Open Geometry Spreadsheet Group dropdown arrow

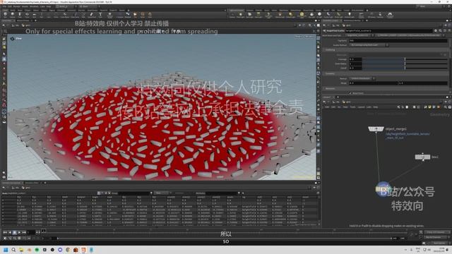[x=151, y=193]
